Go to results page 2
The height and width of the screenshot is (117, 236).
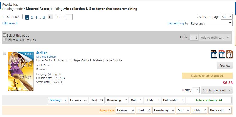pyautogui.click(x=32, y=18)
